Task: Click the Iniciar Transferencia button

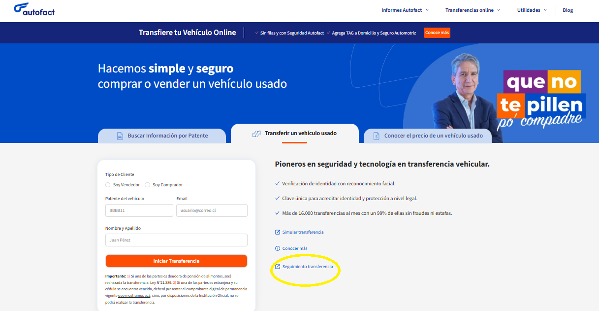Action: click(176, 261)
